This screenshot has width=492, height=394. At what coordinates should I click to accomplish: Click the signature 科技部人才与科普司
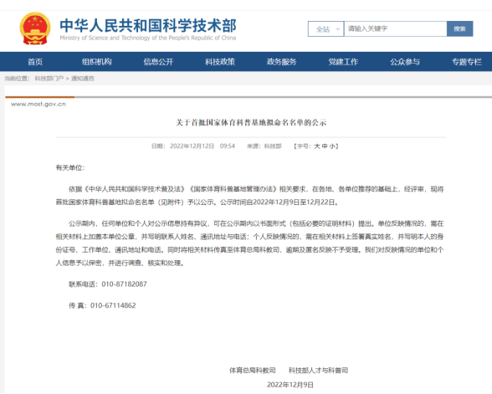[x=318, y=371]
